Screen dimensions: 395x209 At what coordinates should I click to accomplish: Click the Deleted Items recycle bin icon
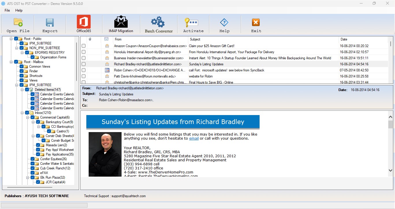31,90
